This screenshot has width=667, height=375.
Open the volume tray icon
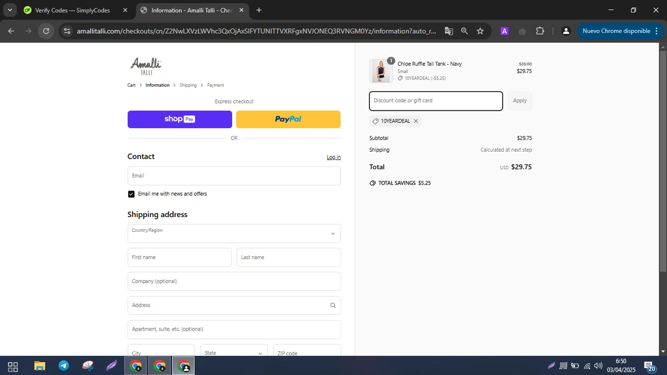pyautogui.click(x=599, y=366)
